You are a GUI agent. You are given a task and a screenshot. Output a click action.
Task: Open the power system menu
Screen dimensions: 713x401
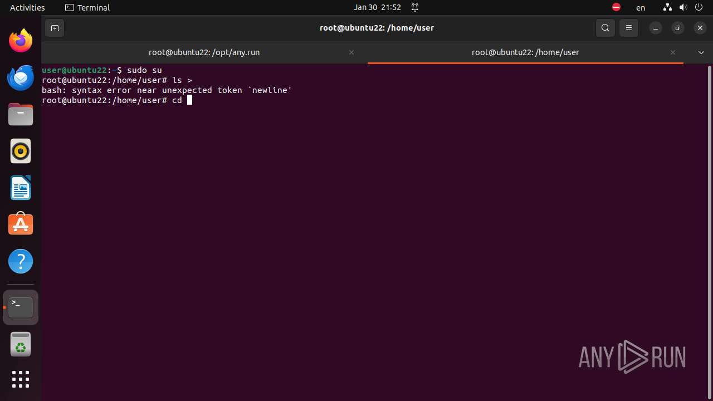tap(700, 8)
